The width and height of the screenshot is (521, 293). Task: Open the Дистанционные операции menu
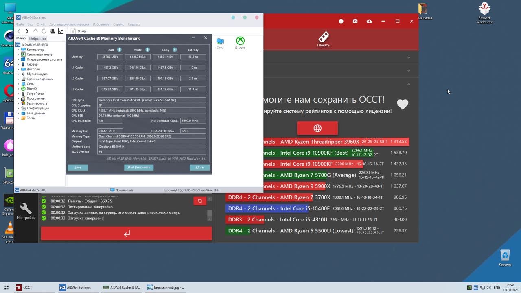pyautogui.click(x=69, y=24)
